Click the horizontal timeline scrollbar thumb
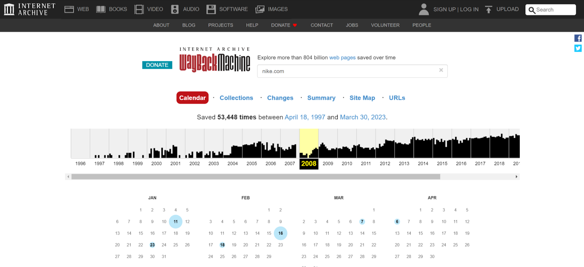This screenshot has height=267, width=584. click(x=256, y=177)
